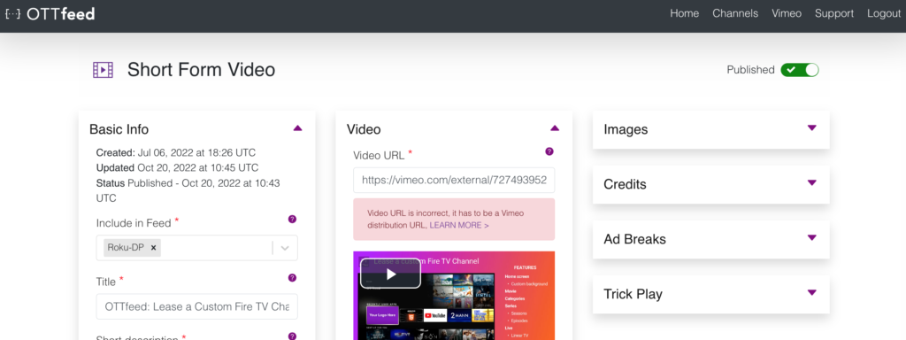Click the Updated date text
Viewport: 906px width, 340px height.
[177, 167]
